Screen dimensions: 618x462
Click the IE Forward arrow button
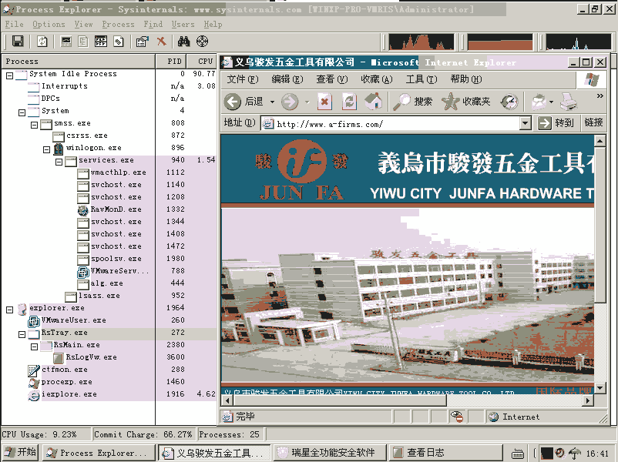(290, 102)
